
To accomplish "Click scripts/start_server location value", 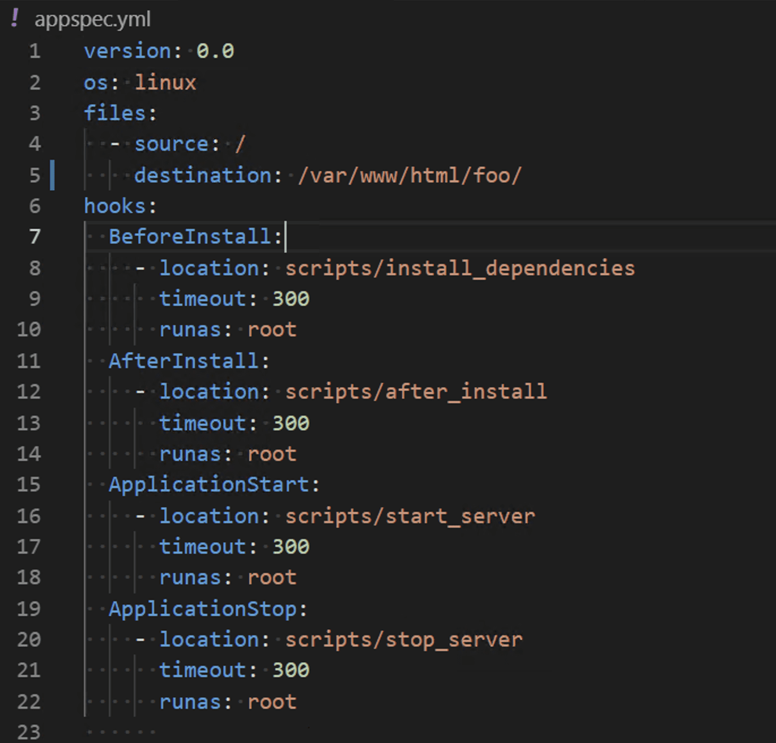I will (x=409, y=515).
